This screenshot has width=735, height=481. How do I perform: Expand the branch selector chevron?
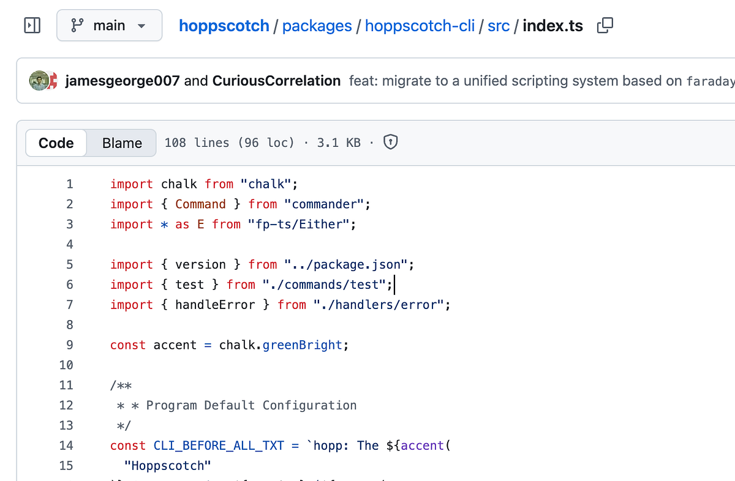click(x=141, y=26)
